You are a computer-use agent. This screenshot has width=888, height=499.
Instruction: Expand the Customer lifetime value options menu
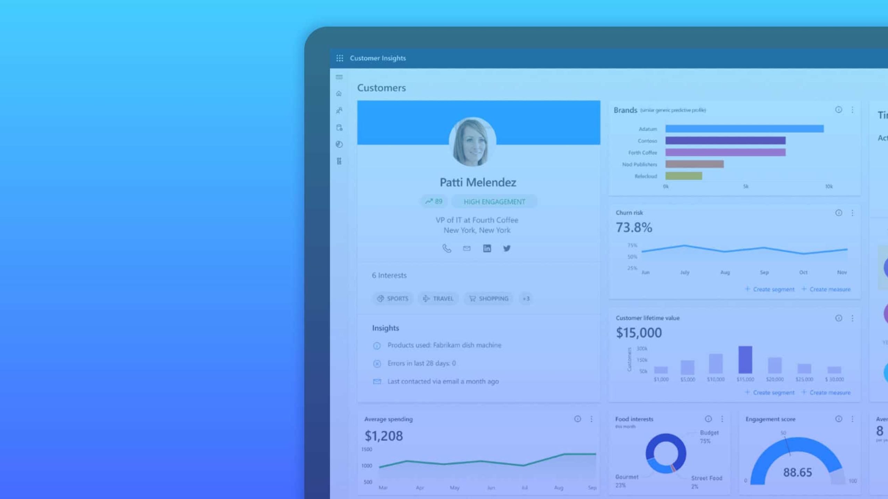click(x=853, y=318)
